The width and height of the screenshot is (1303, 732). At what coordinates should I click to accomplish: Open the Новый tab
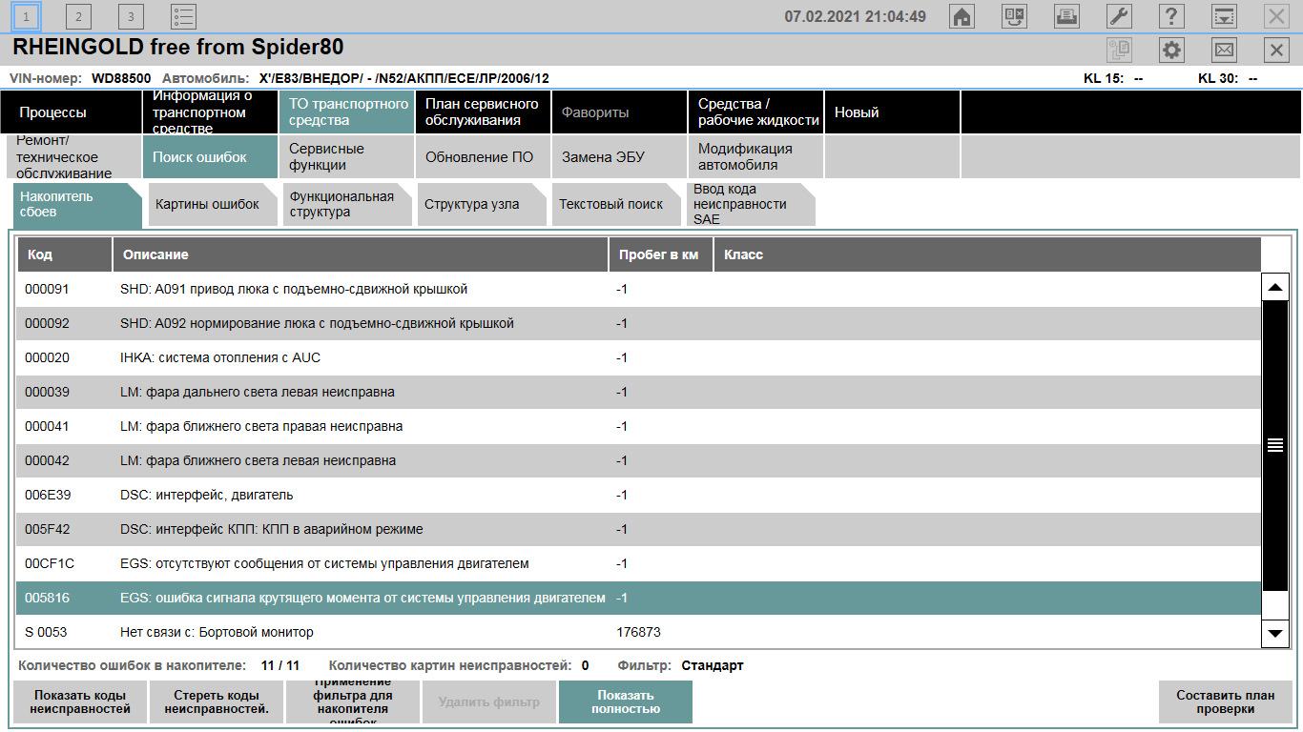892,112
